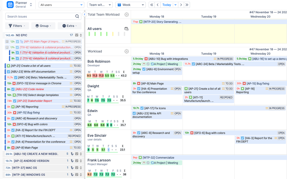287x179 pixels.
Task: Collapse the TIV-6 Validation subtasks
Action: point(7,47)
